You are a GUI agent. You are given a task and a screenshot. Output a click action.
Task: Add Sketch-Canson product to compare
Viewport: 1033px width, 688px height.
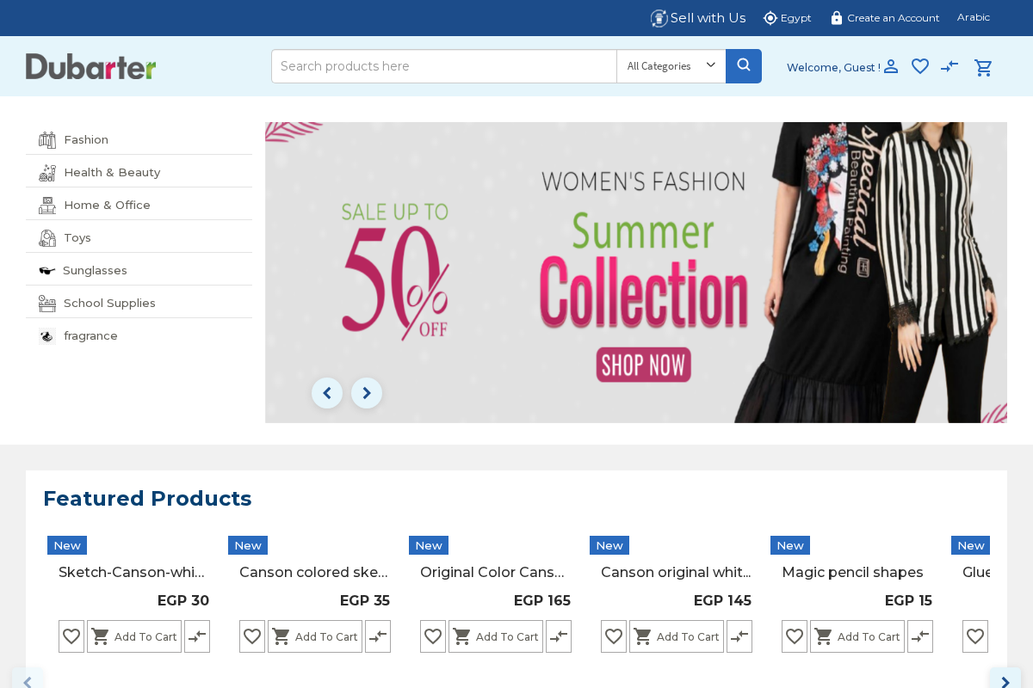coord(196,636)
